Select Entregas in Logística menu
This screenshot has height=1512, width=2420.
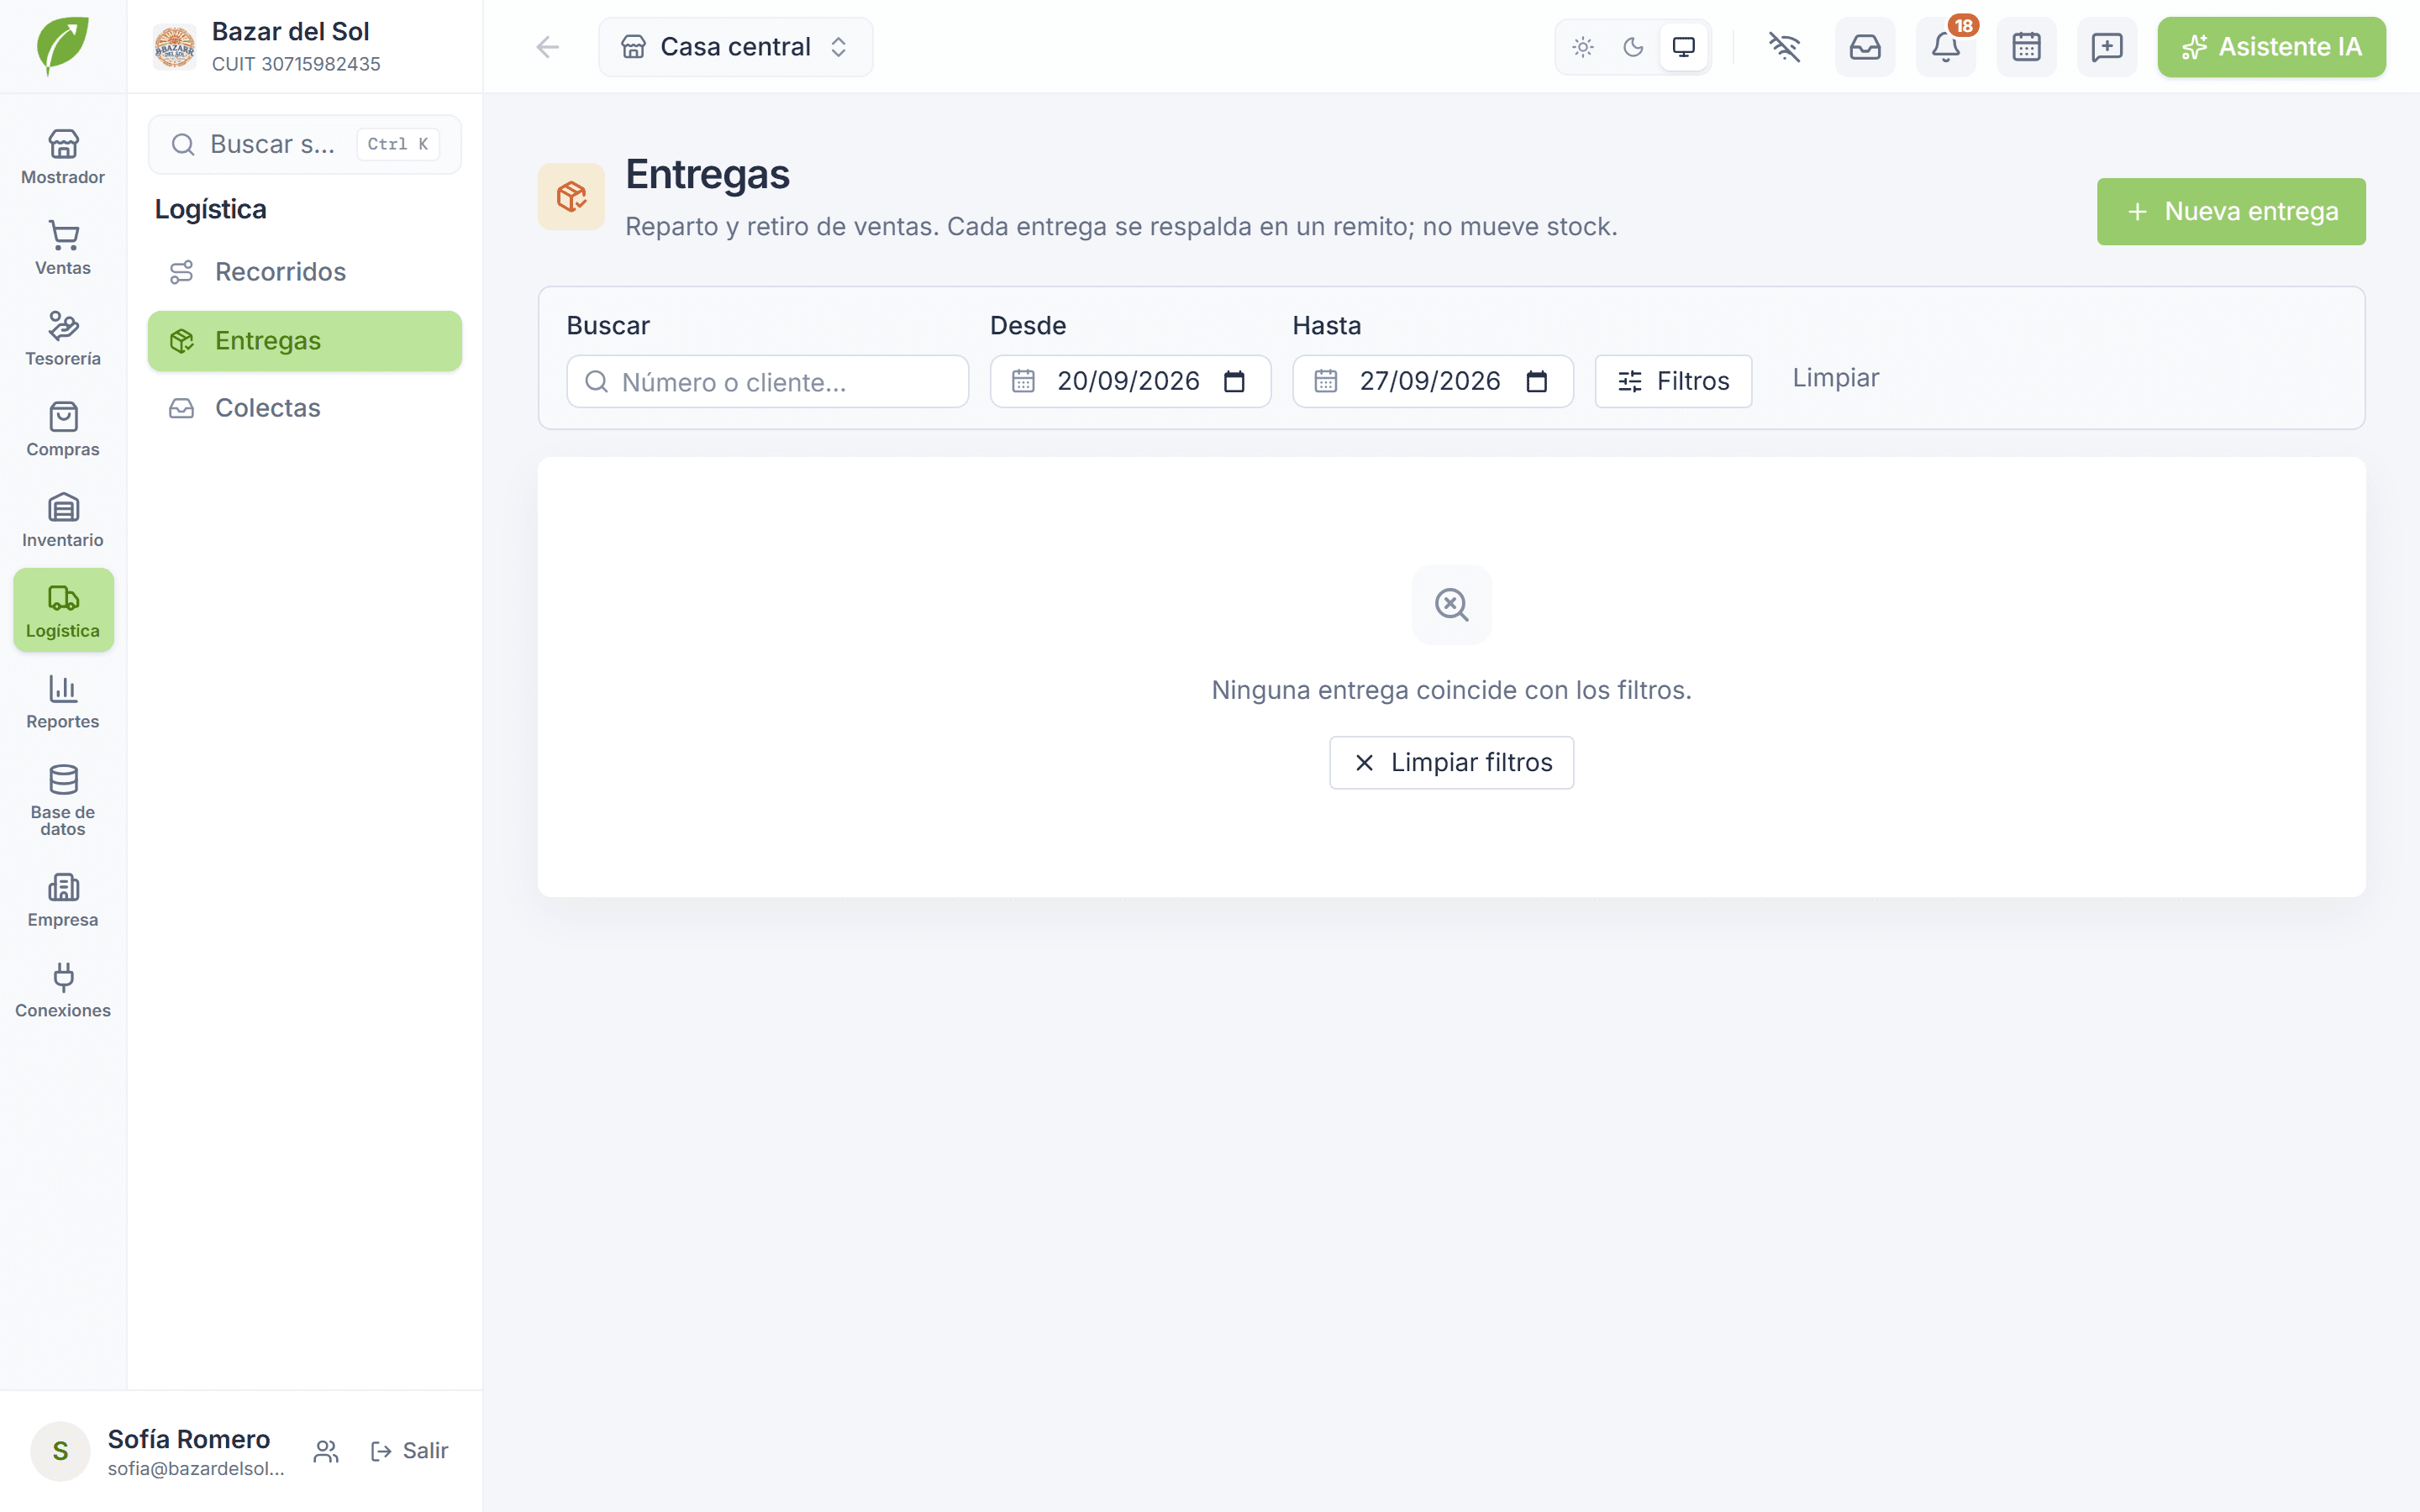[x=305, y=341]
